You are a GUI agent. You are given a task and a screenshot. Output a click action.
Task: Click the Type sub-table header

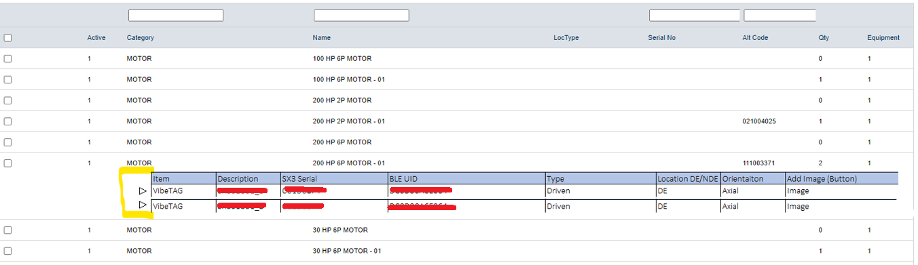[555, 179]
